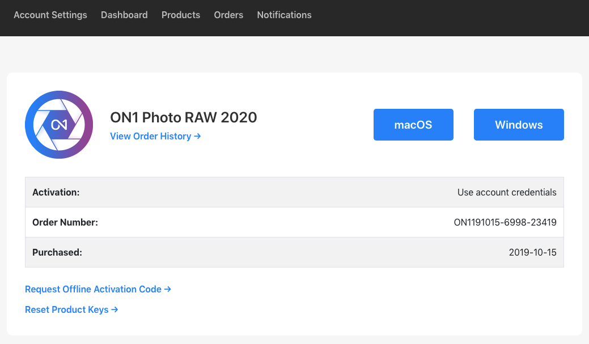Open the Account Settings page

50,15
